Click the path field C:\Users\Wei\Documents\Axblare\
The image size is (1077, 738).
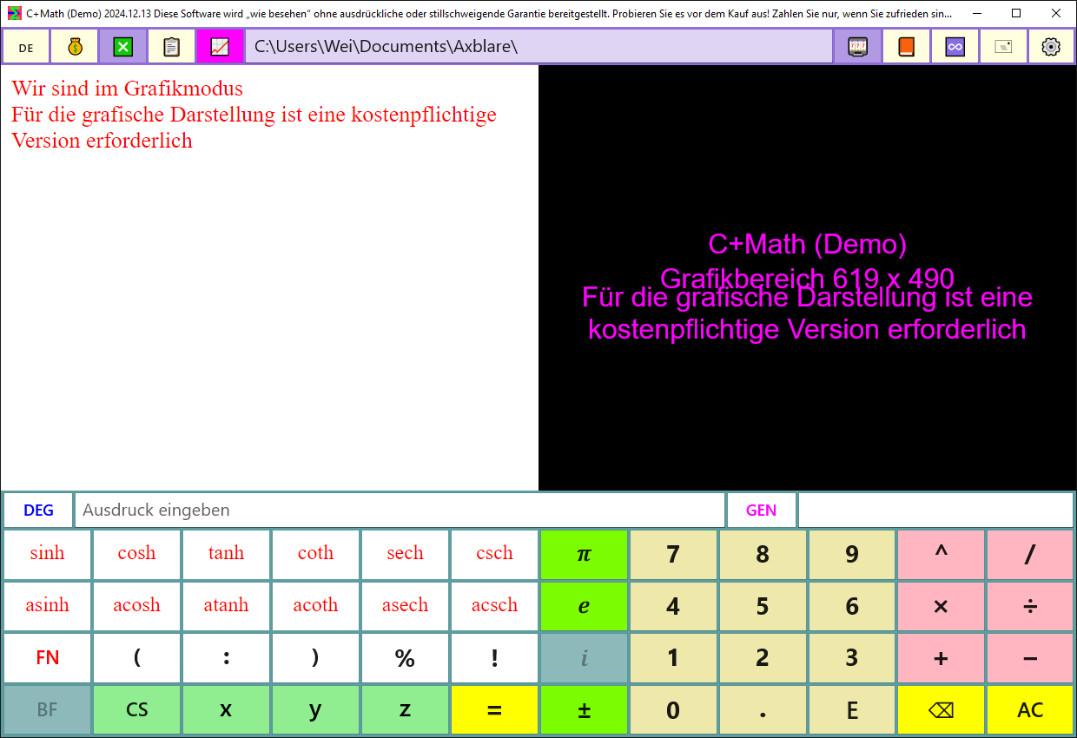tap(538, 47)
